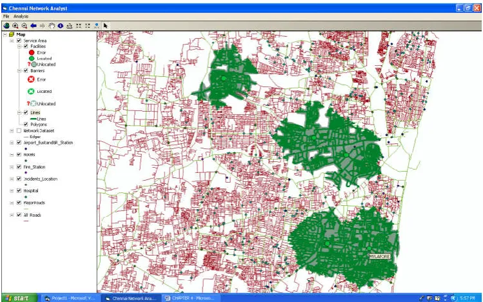The image size is (483, 302).
Task: Collapse the All Roads layer expander
Action: (12, 215)
